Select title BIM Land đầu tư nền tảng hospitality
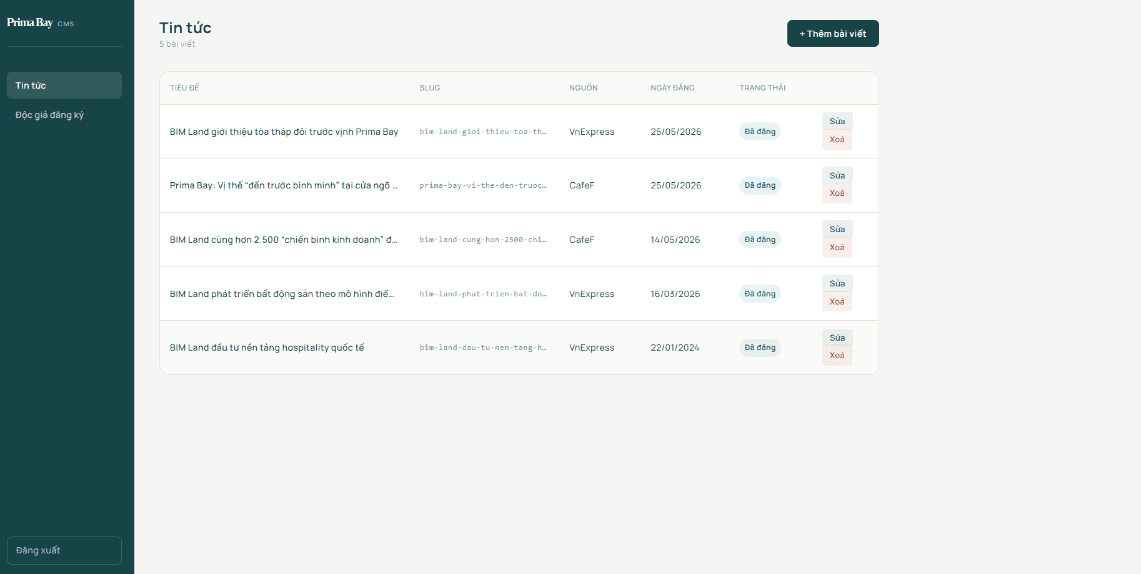This screenshot has height=574, width=1141. tap(267, 348)
